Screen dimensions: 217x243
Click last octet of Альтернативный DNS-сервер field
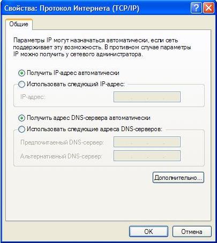(x=172, y=156)
